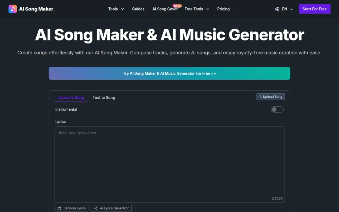Viewport: 339px width, 212px height.
Task: Open the Guides menu item
Action: point(138,9)
